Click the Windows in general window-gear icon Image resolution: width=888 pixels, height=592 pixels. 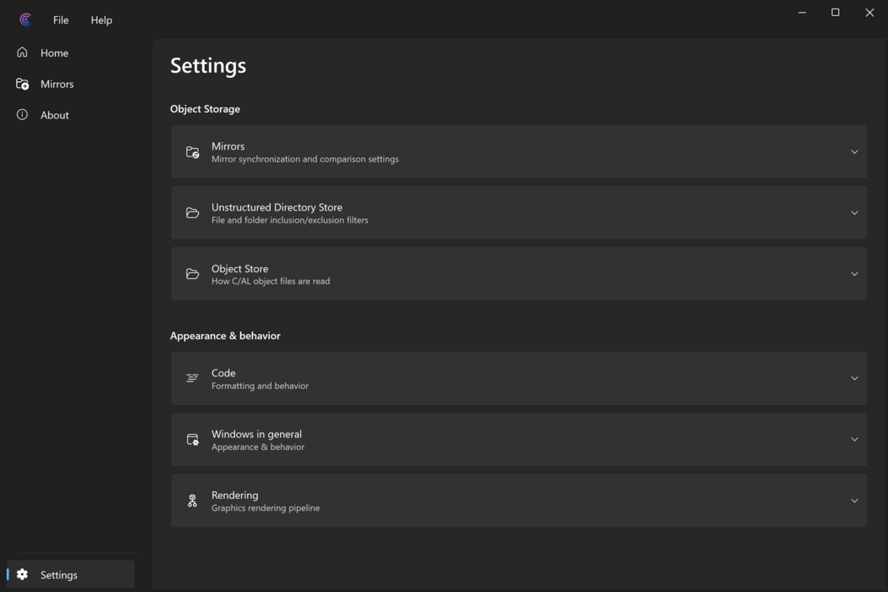(193, 440)
